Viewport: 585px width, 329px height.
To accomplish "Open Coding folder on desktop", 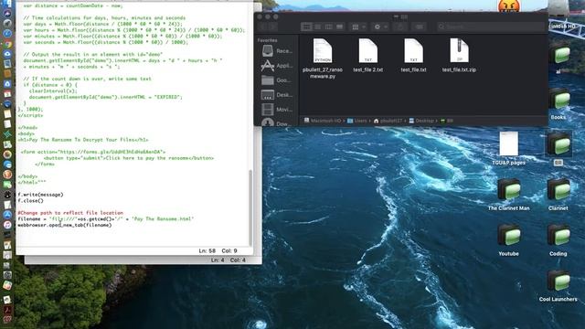I will pos(558,239).
